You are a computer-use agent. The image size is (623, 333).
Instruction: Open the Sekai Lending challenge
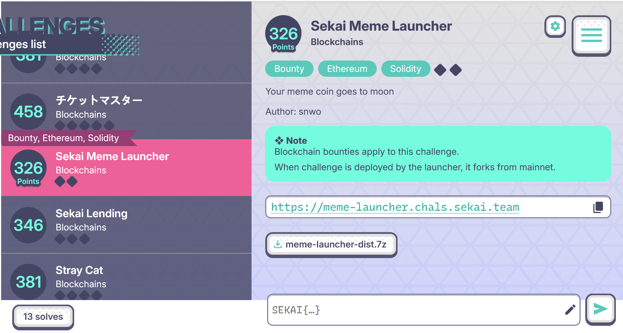(x=126, y=225)
